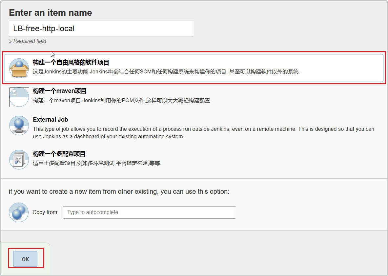This screenshot has height=276, width=388.
Task: Click the Copy from spheres icon
Action: pyautogui.click(x=19, y=212)
